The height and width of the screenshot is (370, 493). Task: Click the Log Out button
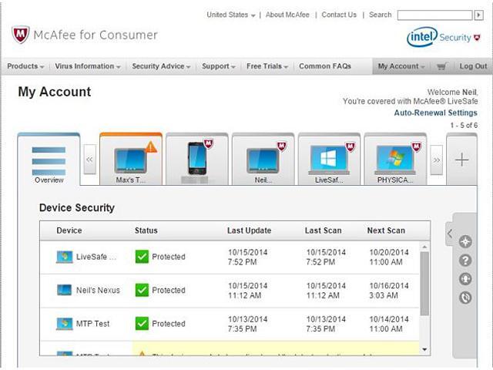tap(473, 67)
